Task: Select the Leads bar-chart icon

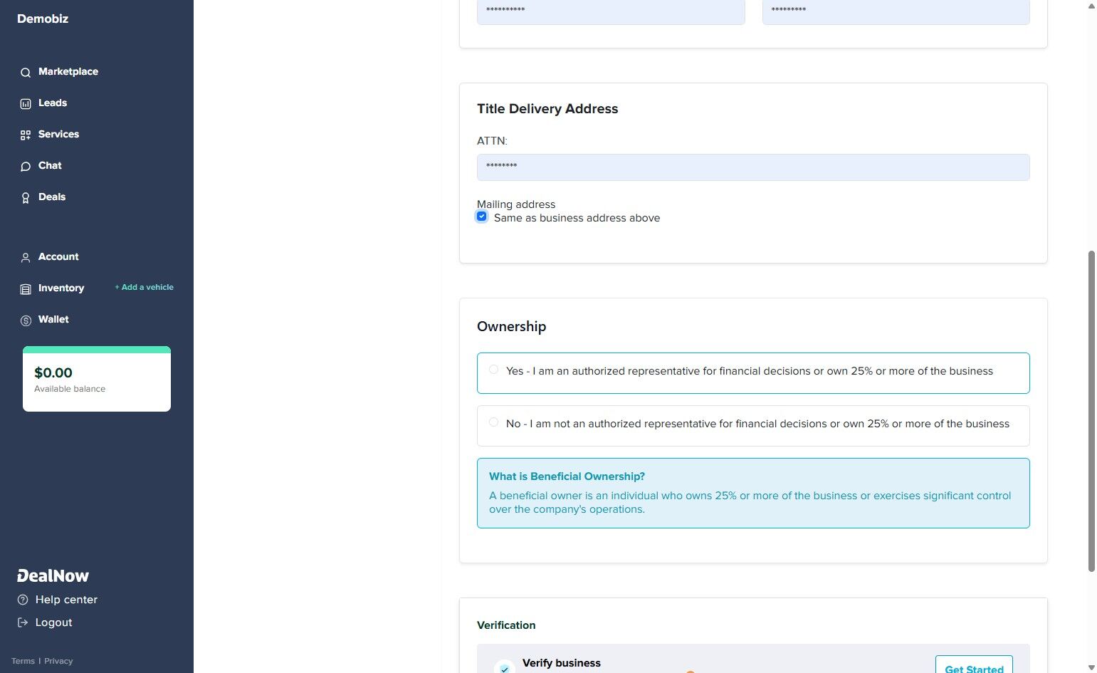Action: (25, 103)
